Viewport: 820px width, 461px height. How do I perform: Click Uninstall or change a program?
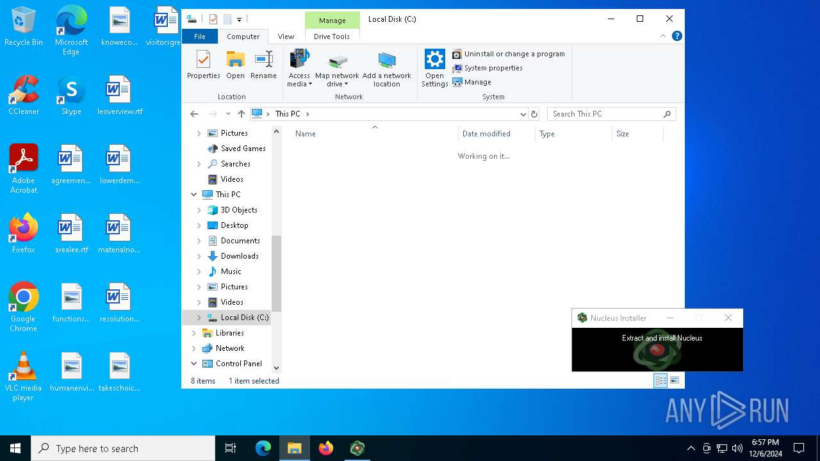pos(509,54)
